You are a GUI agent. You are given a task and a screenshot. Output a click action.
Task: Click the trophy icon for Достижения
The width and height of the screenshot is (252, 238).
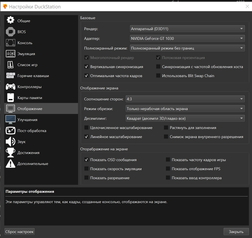pos(10,152)
